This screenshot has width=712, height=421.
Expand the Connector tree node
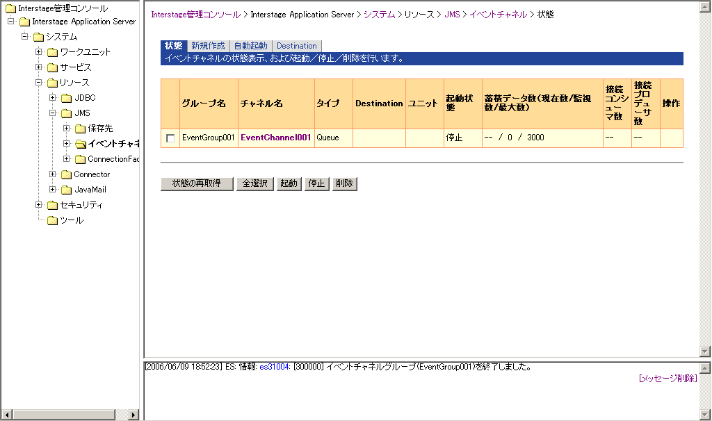(53, 174)
